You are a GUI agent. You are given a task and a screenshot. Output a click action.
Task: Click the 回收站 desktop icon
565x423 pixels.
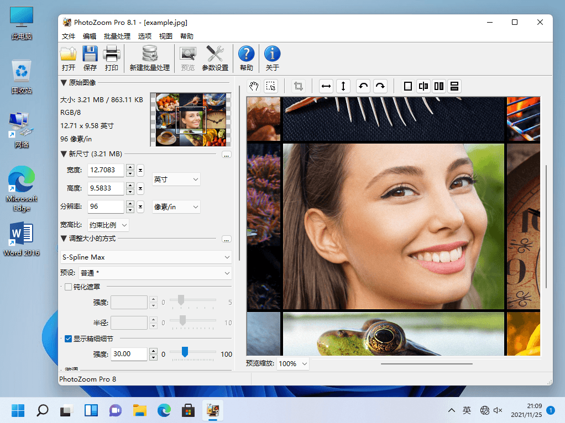point(22,77)
